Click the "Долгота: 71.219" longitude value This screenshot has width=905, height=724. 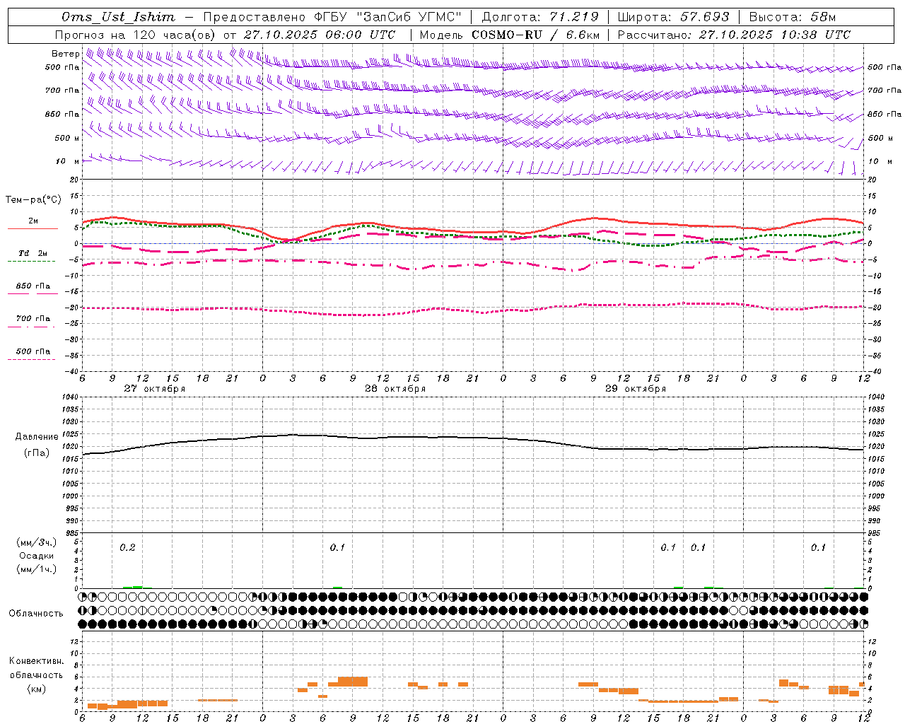pyautogui.click(x=539, y=17)
